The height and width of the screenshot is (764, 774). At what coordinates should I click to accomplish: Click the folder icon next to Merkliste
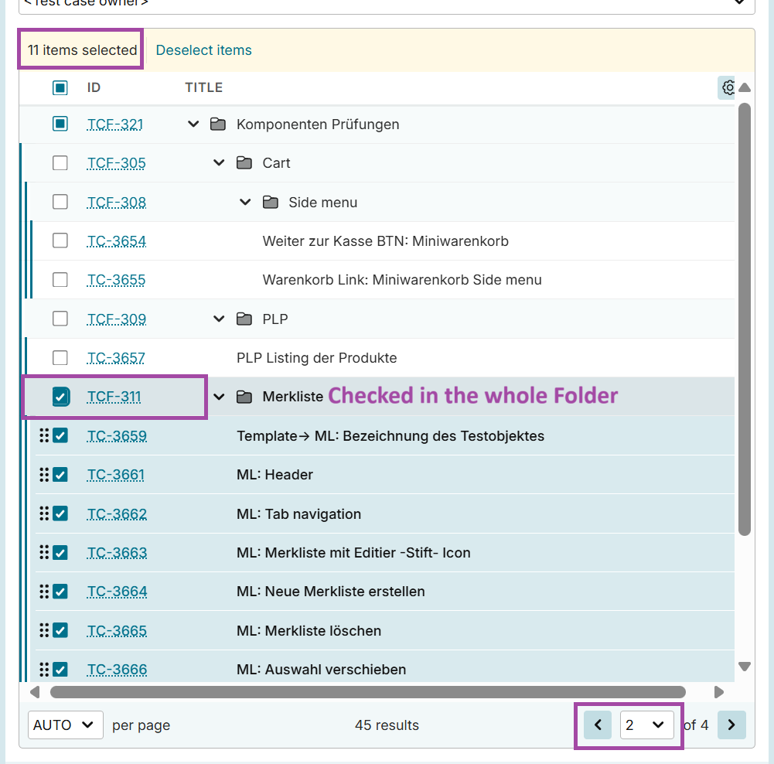point(244,397)
